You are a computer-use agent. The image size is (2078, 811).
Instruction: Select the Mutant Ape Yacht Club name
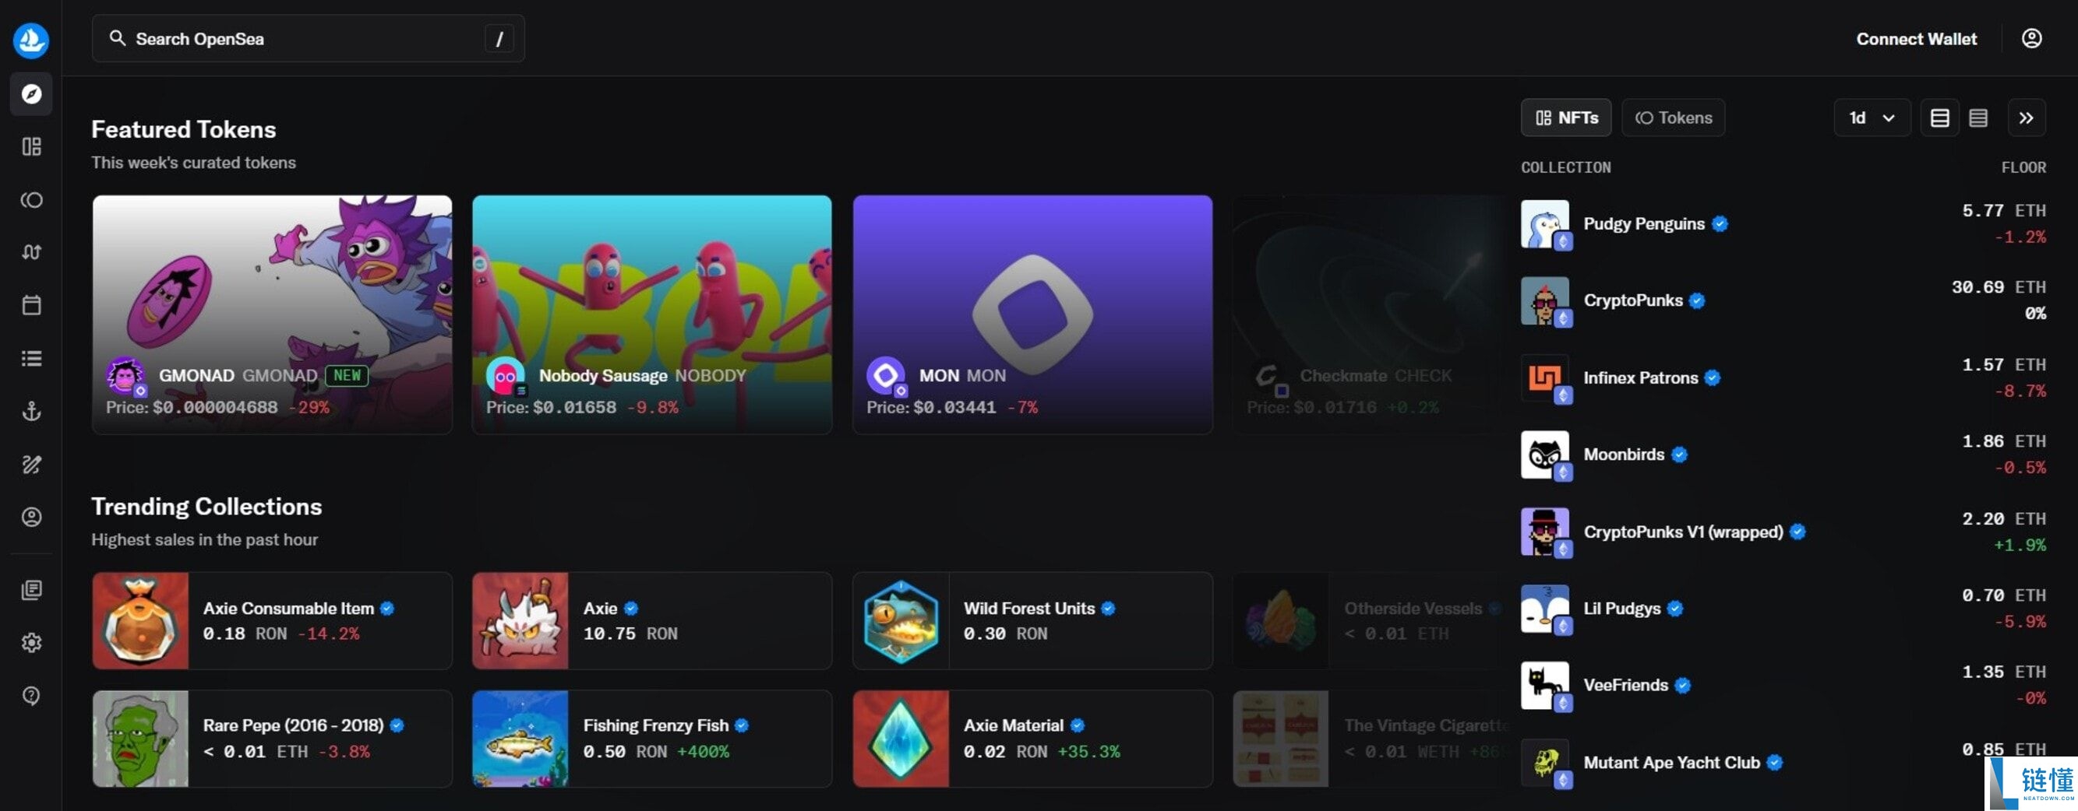coord(1671,763)
